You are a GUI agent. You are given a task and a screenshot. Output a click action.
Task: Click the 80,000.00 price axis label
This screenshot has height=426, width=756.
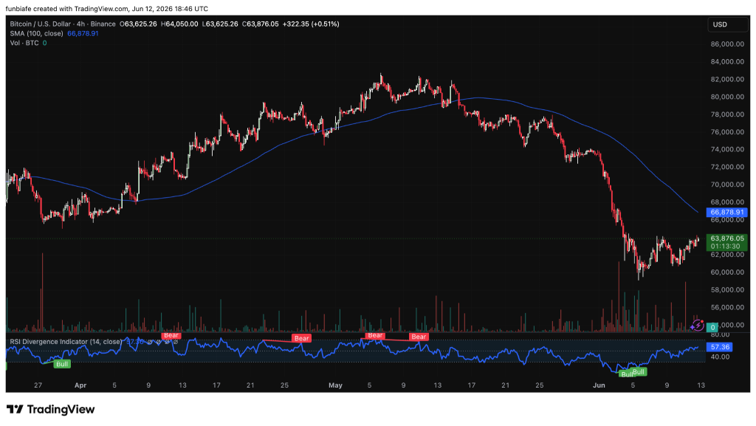pyautogui.click(x=727, y=97)
